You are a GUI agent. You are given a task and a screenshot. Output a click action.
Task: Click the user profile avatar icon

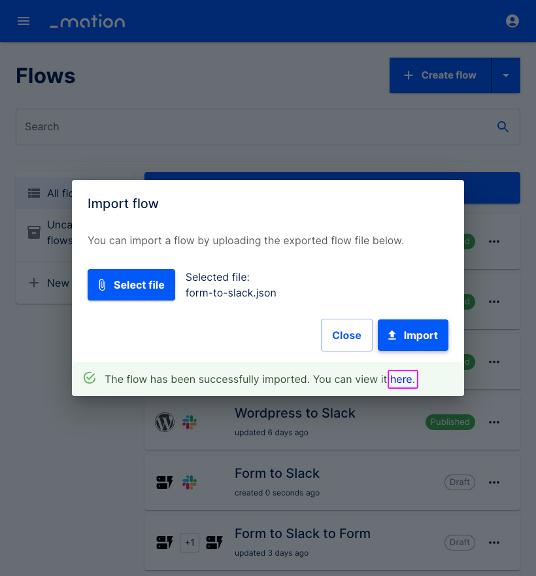(512, 20)
